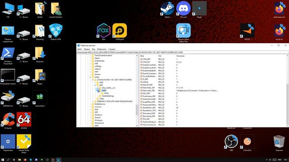
Task: Open the Edit menu in Registry Editor
Action: click(x=87, y=49)
